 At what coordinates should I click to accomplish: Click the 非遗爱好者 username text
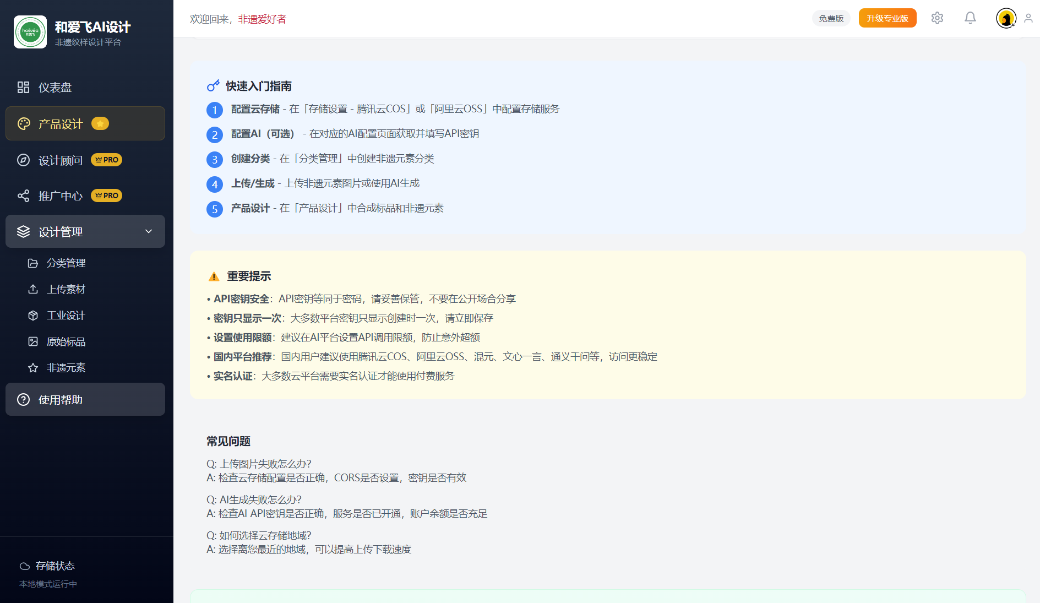coord(262,19)
